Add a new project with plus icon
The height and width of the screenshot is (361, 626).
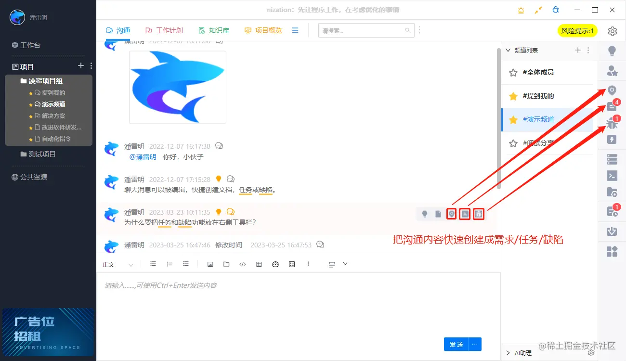[x=81, y=66]
